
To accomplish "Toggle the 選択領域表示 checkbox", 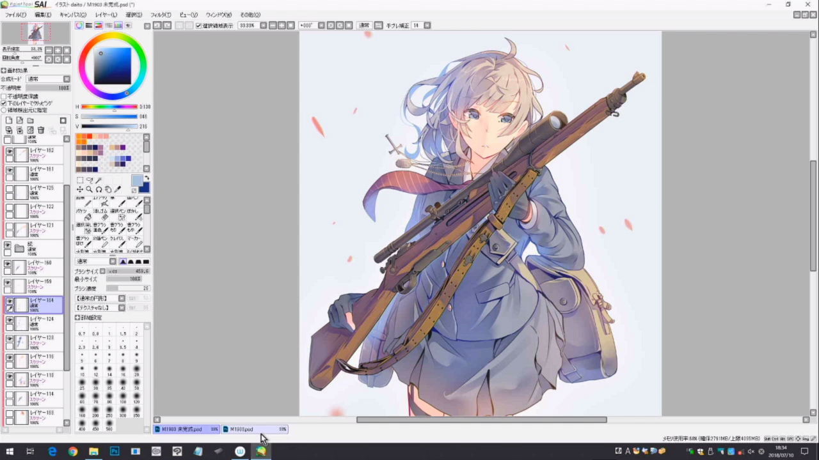I will click(x=198, y=26).
